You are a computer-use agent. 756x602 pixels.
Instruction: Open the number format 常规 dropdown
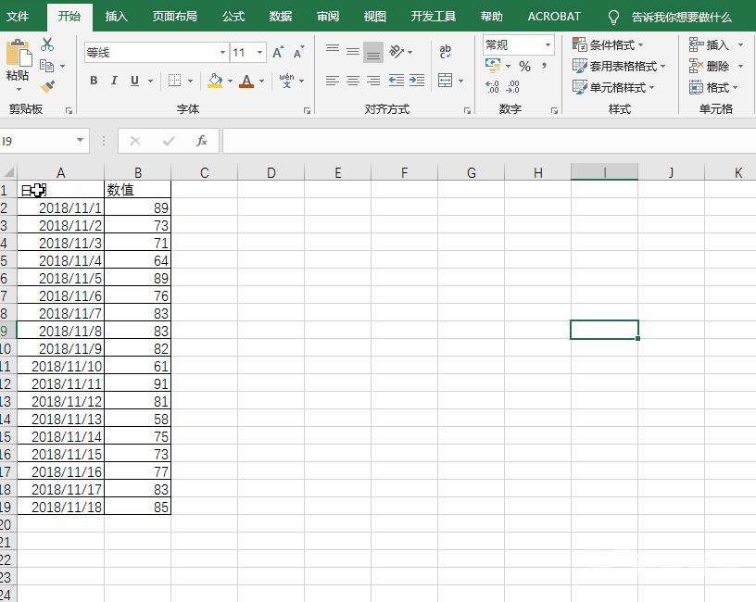pyautogui.click(x=547, y=44)
